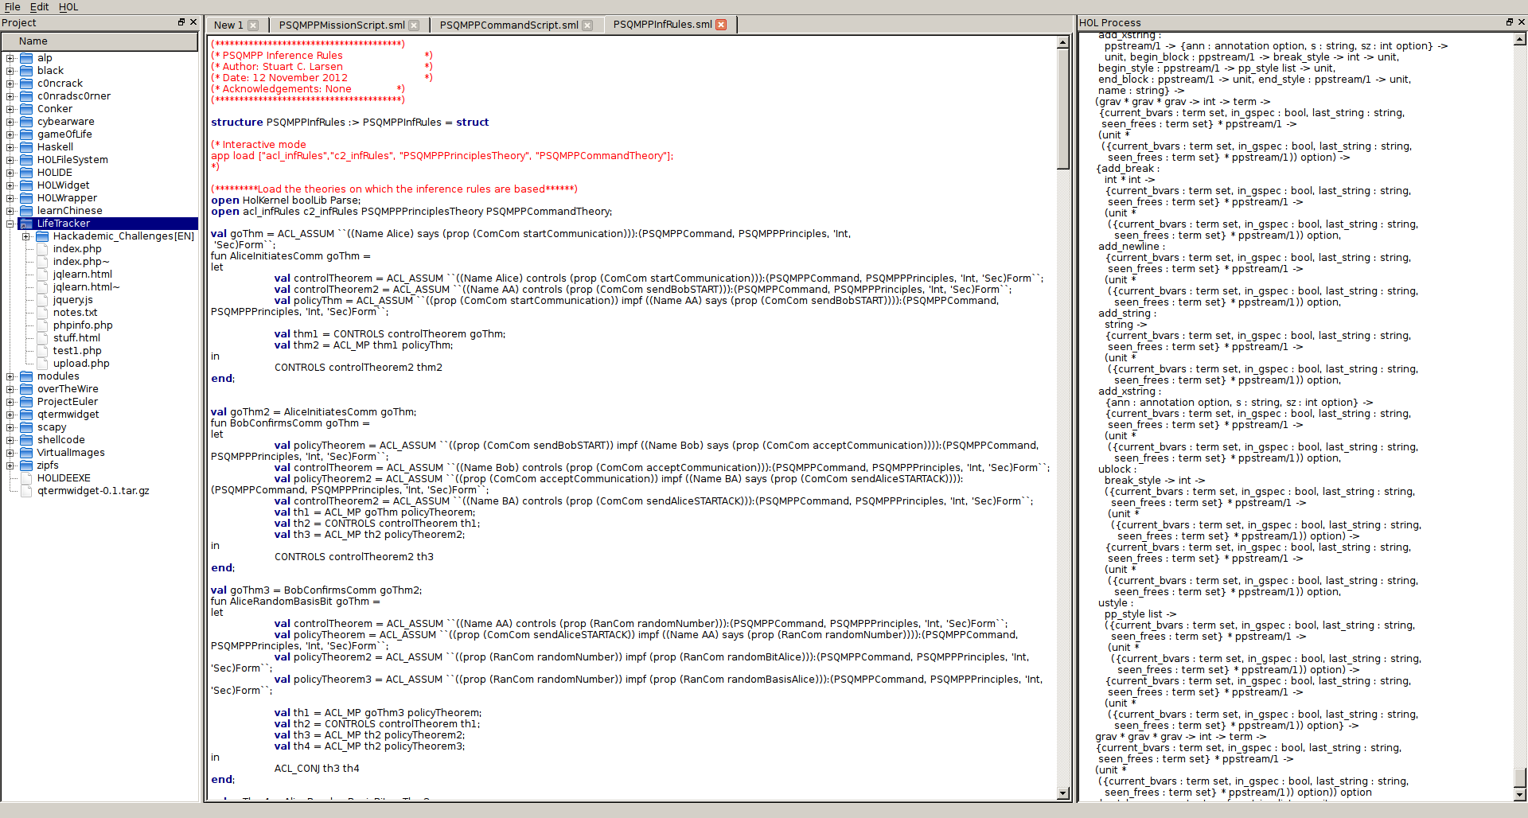Click the Name column header
The image size is (1528, 818).
pos(99,41)
